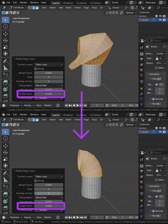The image size is (168, 224).
Task: Click Profile Factor slider showing 0.000
Action: (x=49, y=206)
